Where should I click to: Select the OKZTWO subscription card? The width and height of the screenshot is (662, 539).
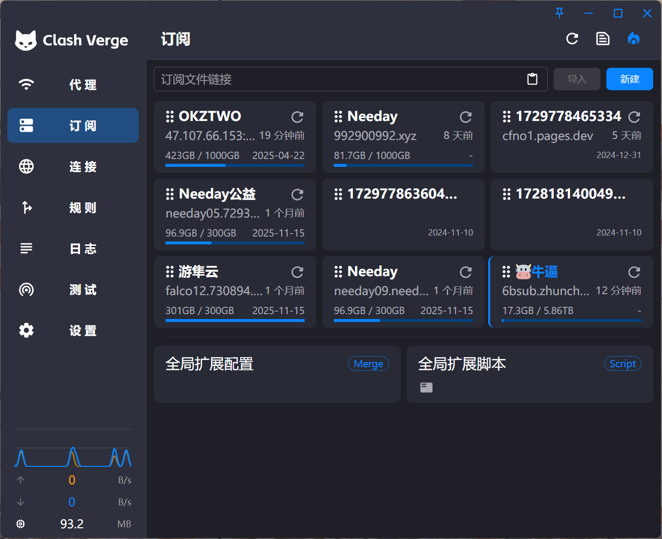coord(235,137)
